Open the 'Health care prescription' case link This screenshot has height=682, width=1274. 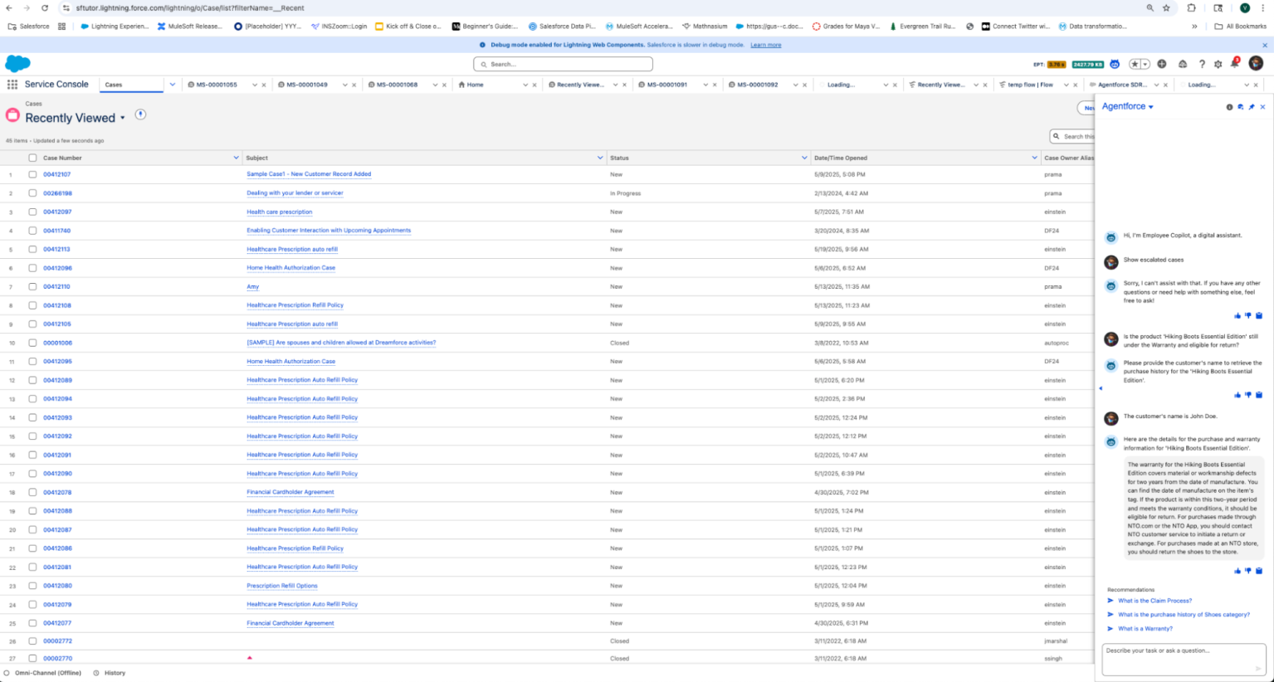[x=279, y=212]
